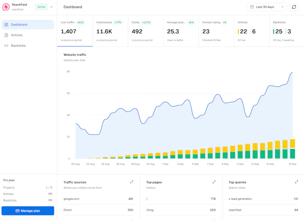Viewport: 304px width, 220px height.
Task: Click the Pro plan label
Action: [9, 180]
